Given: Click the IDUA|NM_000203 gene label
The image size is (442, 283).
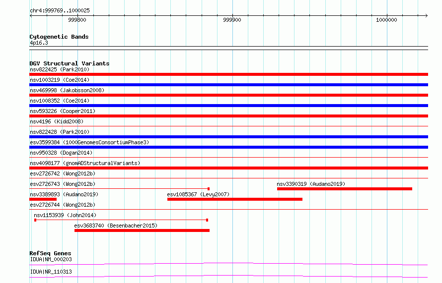Looking at the screenshot, I should pyautogui.click(x=51, y=259).
